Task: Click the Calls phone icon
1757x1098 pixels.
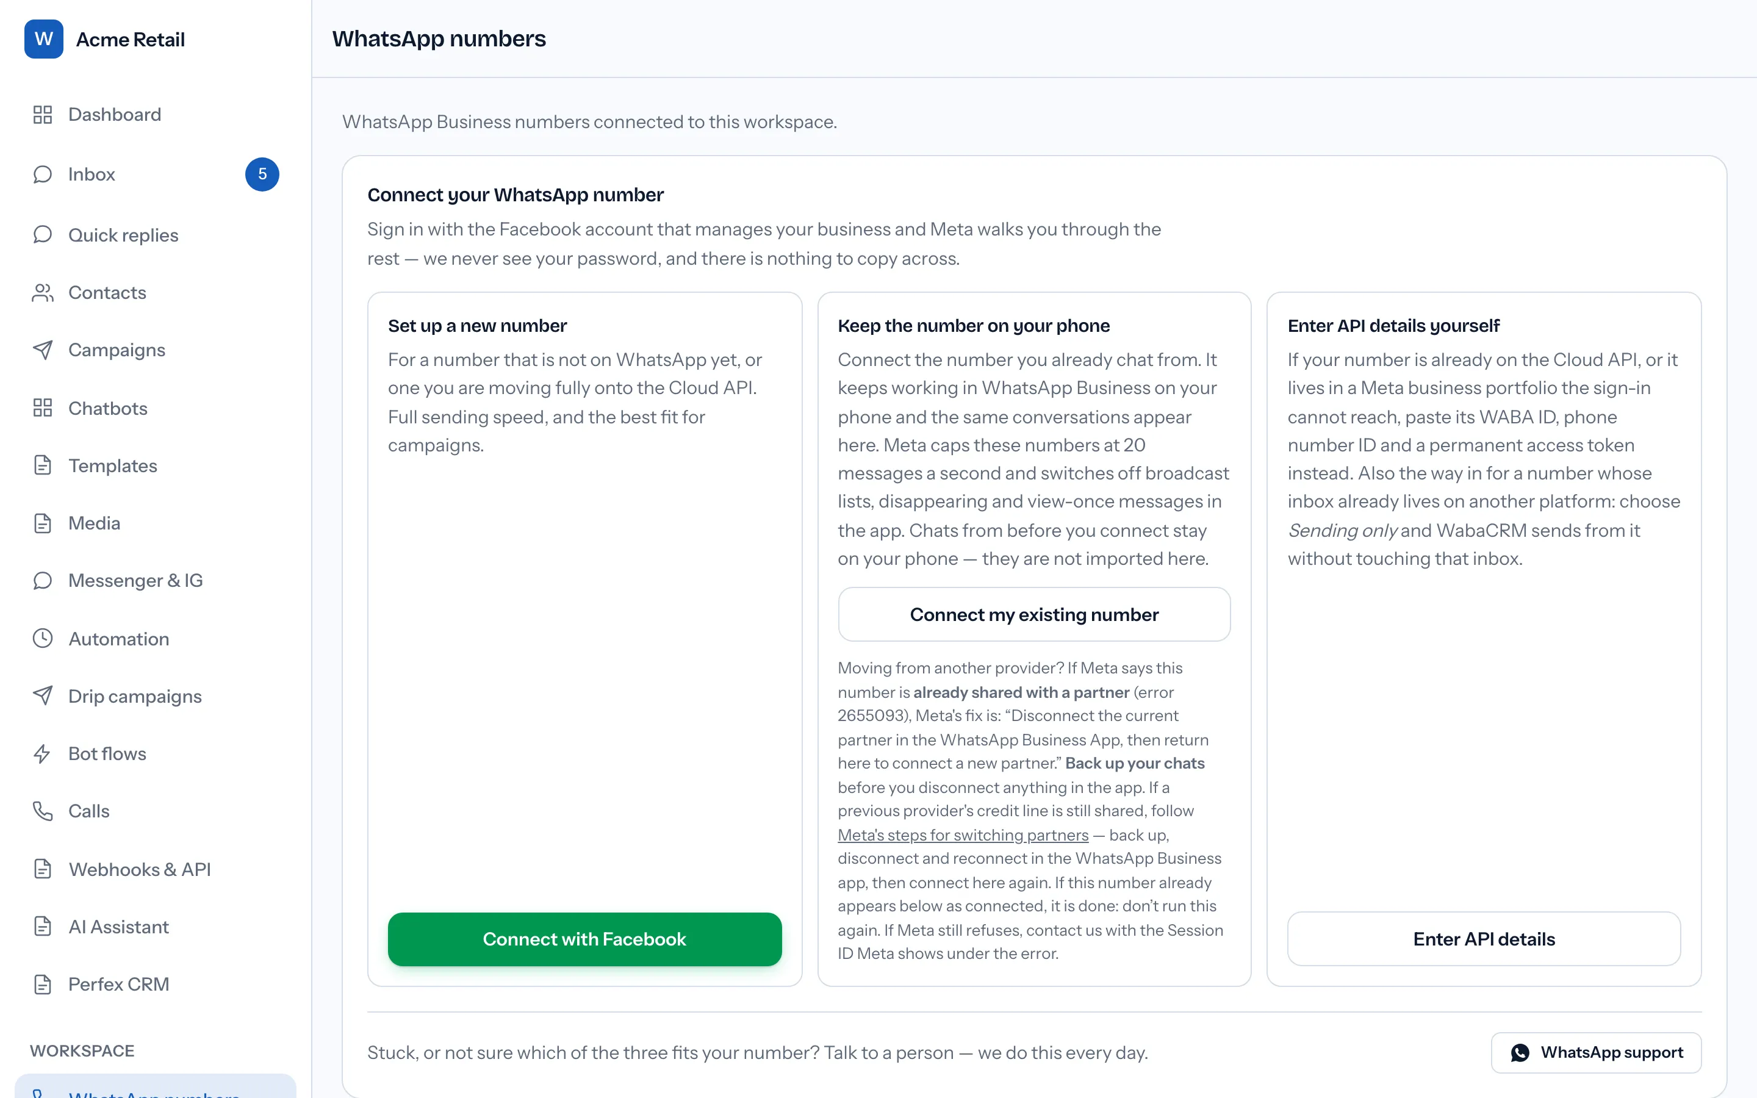Action: point(43,811)
